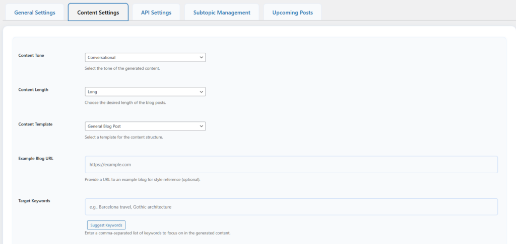Open the API Settings tab

[156, 13]
